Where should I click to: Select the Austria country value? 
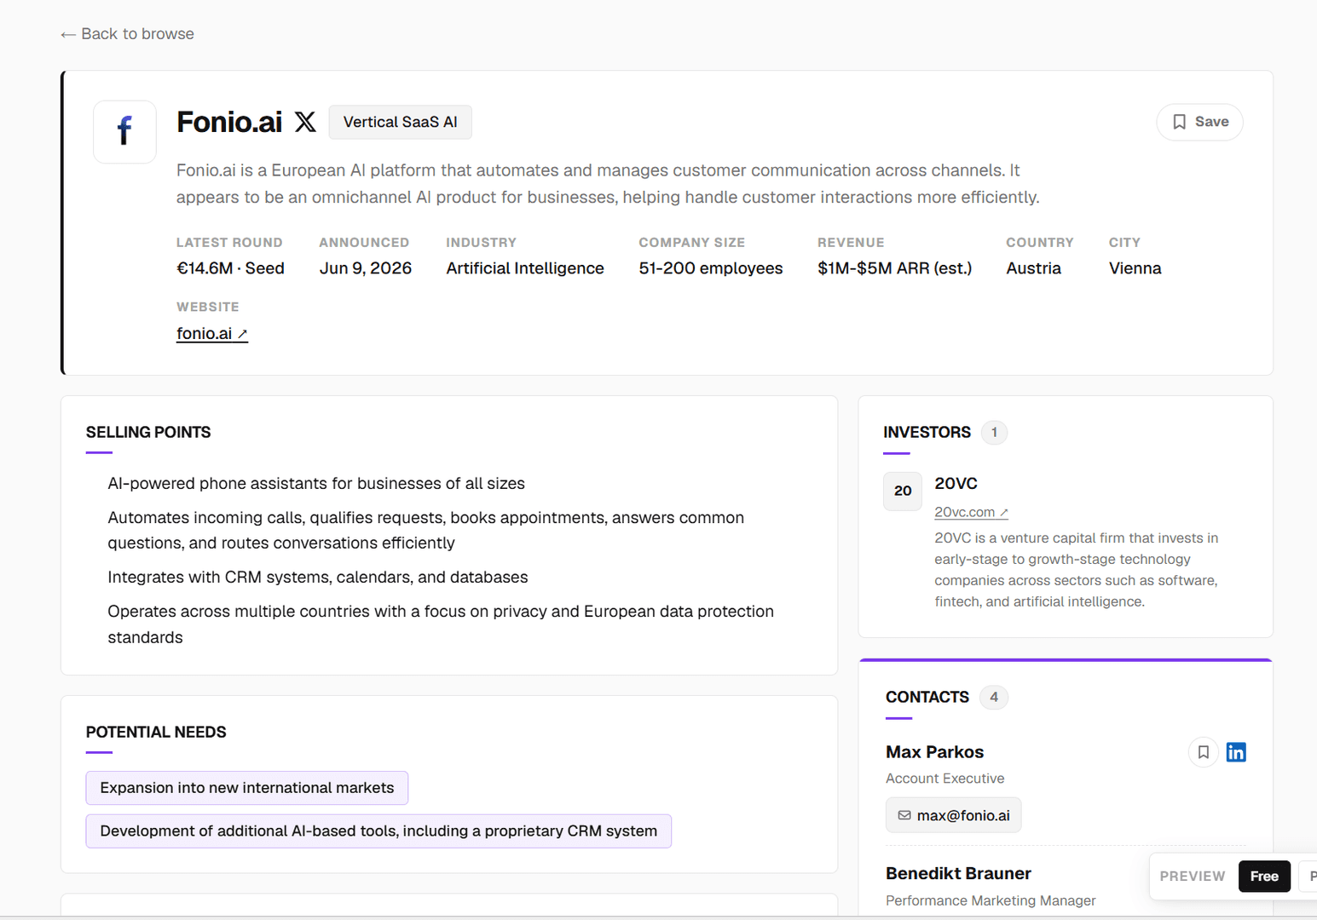pos(1033,268)
